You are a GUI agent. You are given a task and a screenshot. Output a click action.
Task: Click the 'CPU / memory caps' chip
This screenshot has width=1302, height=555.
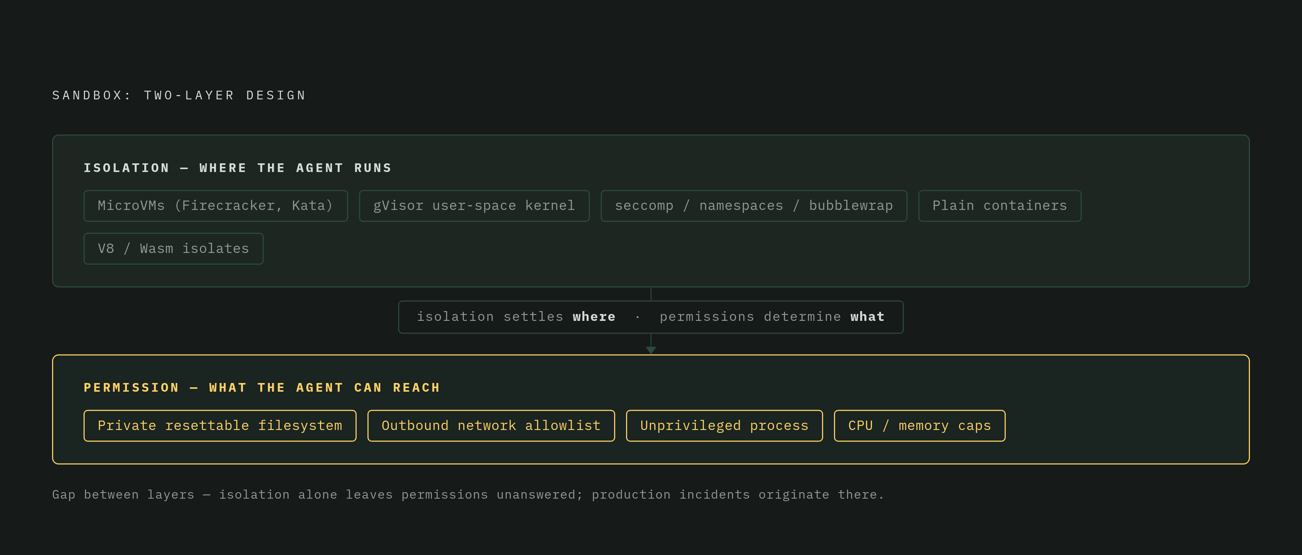click(x=919, y=426)
